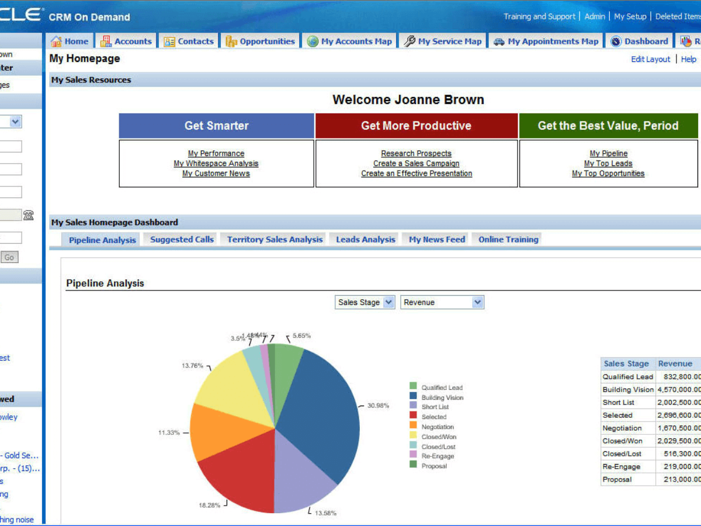
Task: Click Create an Effective Presentation link
Action: click(x=417, y=174)
